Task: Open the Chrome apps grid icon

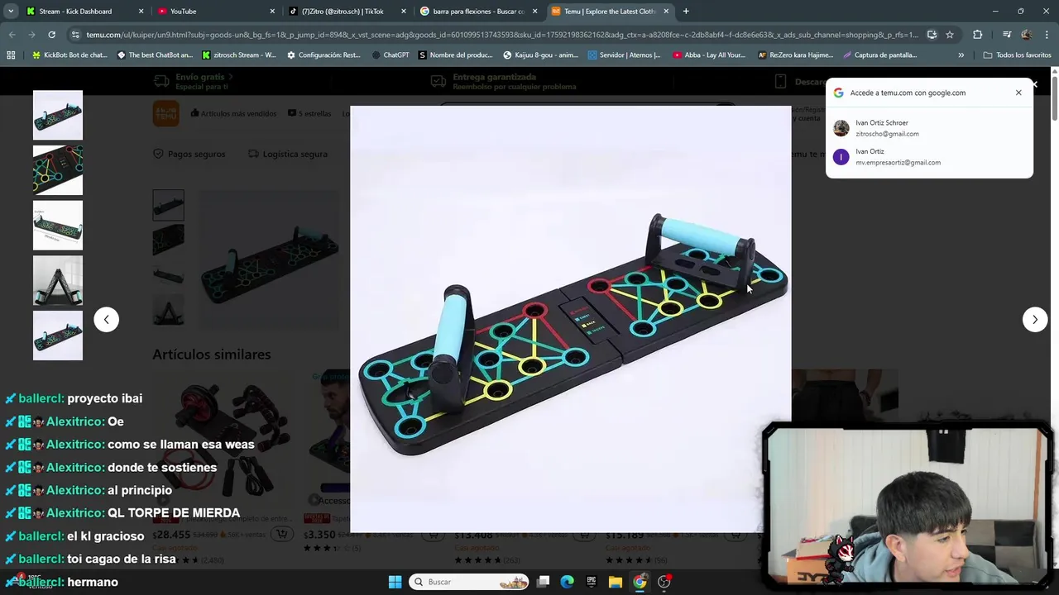Action: pos(11,55)
